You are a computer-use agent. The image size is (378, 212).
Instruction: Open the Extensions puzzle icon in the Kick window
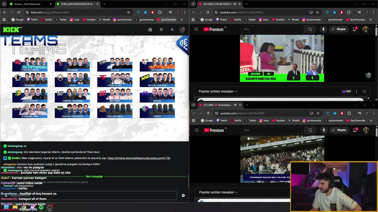[160, 12]
